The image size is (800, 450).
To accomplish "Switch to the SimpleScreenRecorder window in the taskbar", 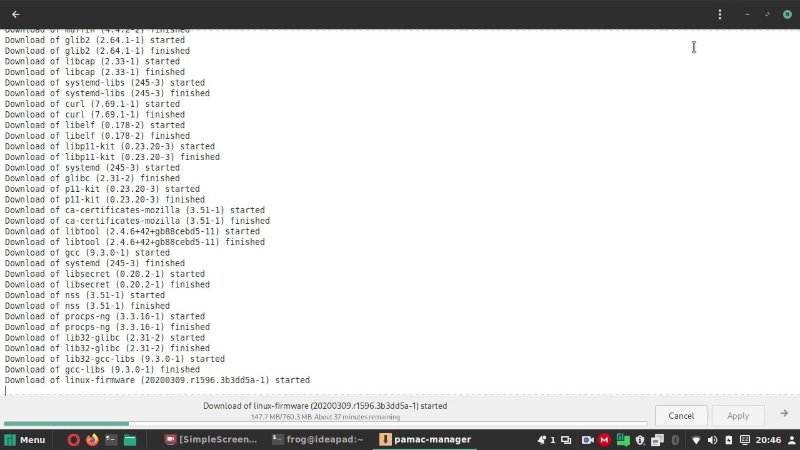I will (211, 439).
